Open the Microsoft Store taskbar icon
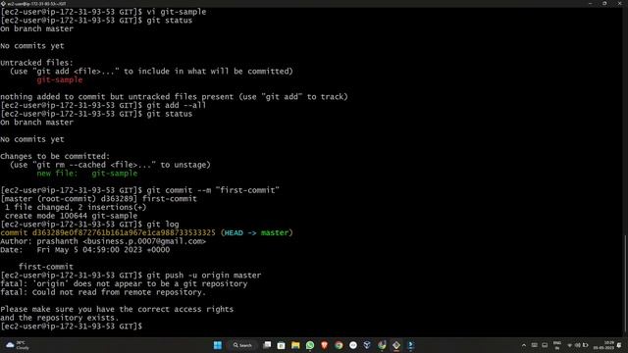The width and height of the screenshot is (628, 353). tap(282, 345)
